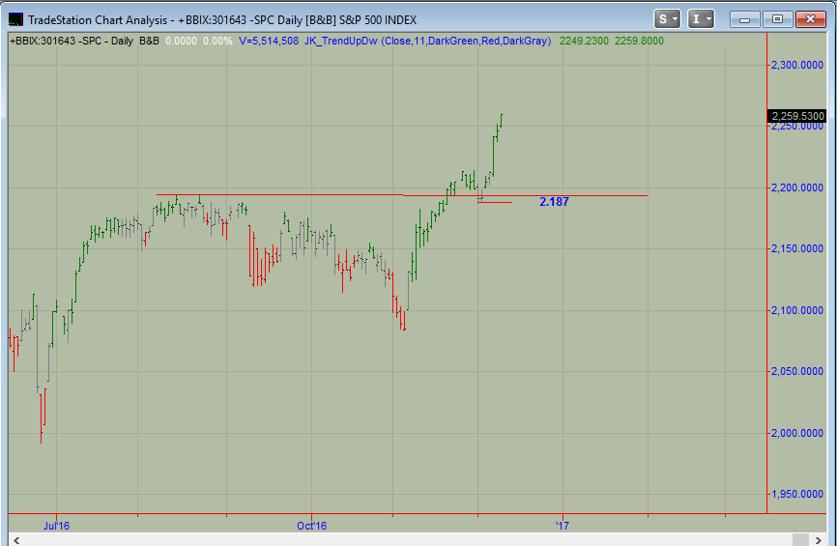Click the current price tag 2,259.5300

797,116
